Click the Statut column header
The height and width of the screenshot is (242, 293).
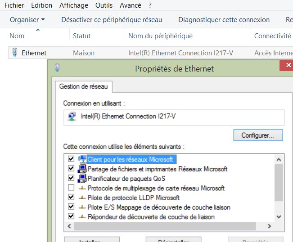81,36
